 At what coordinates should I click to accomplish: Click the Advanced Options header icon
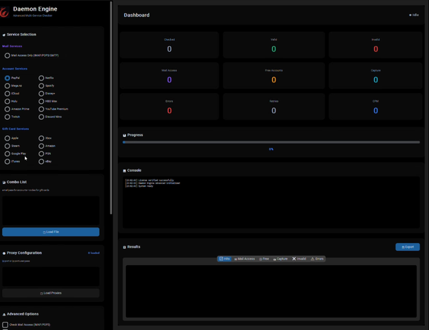click(4, 315)
